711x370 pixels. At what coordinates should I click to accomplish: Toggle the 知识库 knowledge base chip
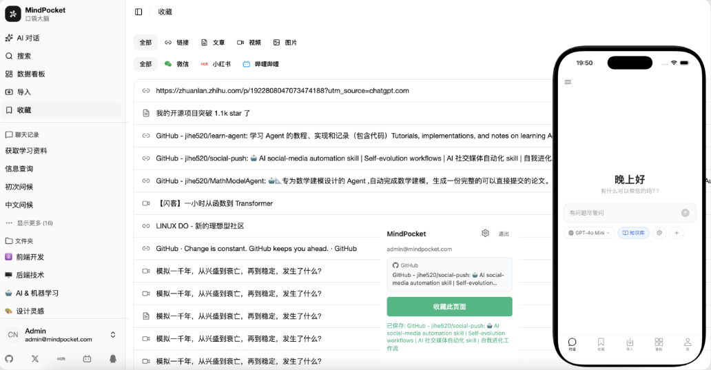coord(633,233)
